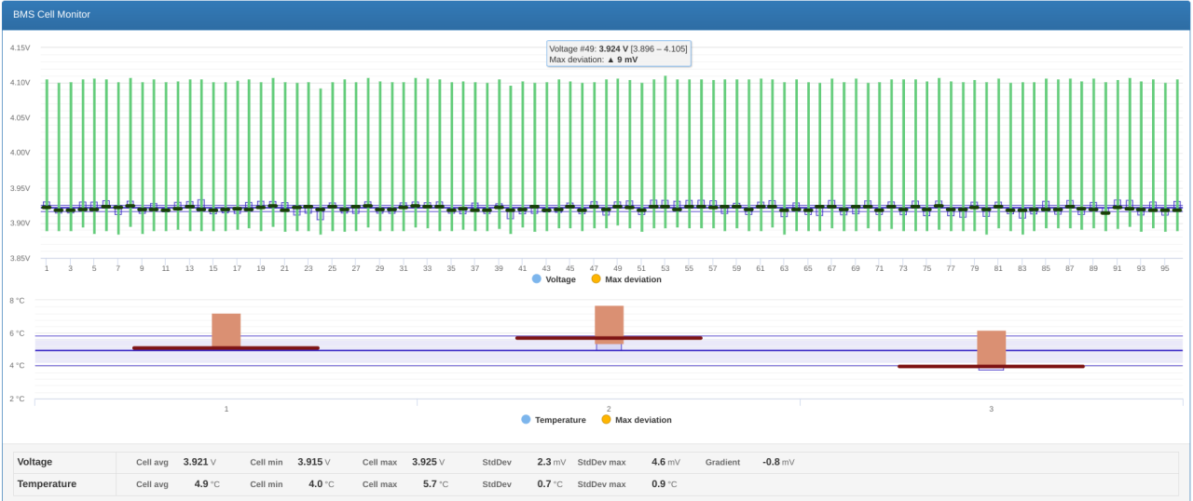Hide Max deviation using voltage chart legend text
This screenshot has height=501, width=1193.
coord(633,279)
